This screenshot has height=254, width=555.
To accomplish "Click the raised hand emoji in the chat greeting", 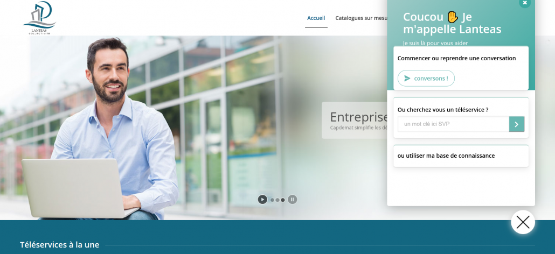I will point(453,17).
